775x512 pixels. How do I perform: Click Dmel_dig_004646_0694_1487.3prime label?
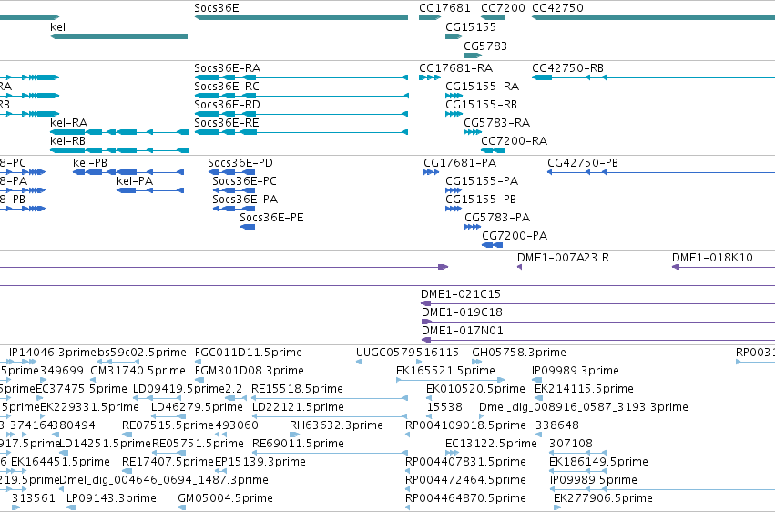164,480
